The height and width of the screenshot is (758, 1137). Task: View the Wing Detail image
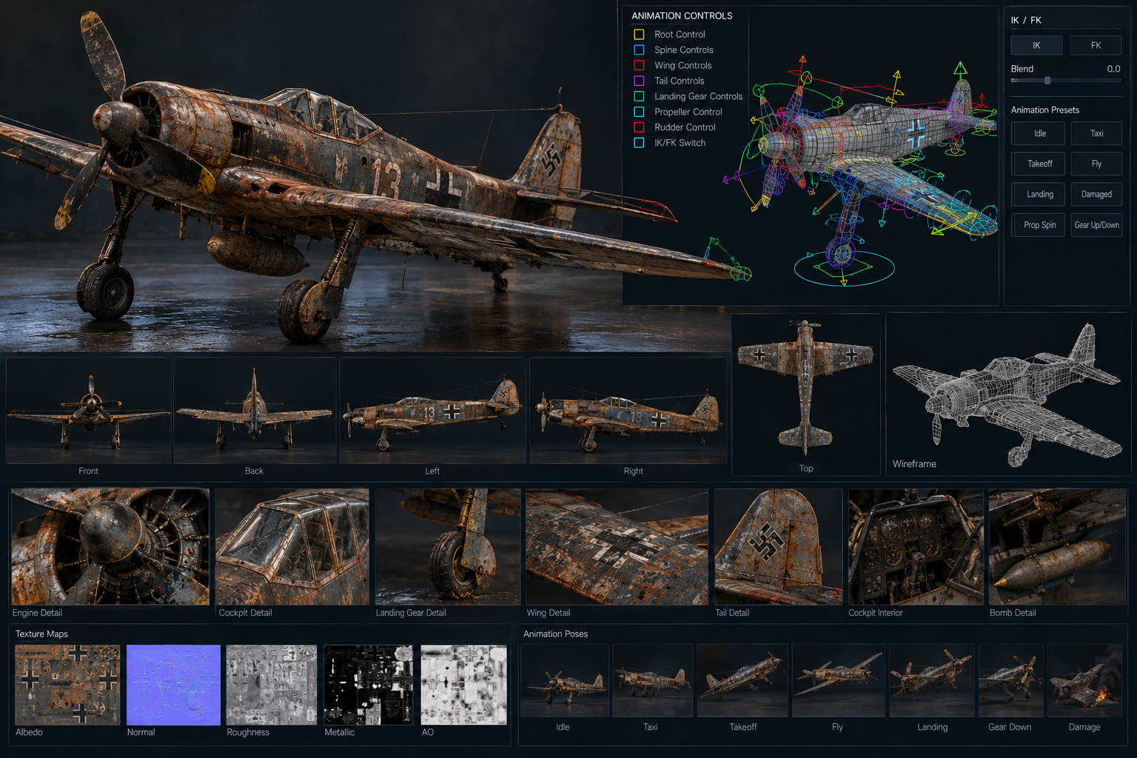(x=617, y=546)
